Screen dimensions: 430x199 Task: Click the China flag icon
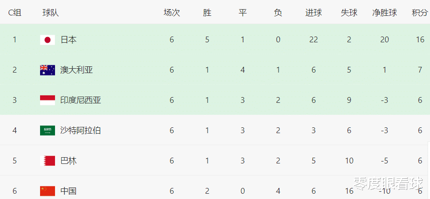point(47,191)
